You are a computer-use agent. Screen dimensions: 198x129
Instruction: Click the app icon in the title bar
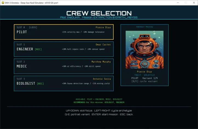[x=3, y=3]
